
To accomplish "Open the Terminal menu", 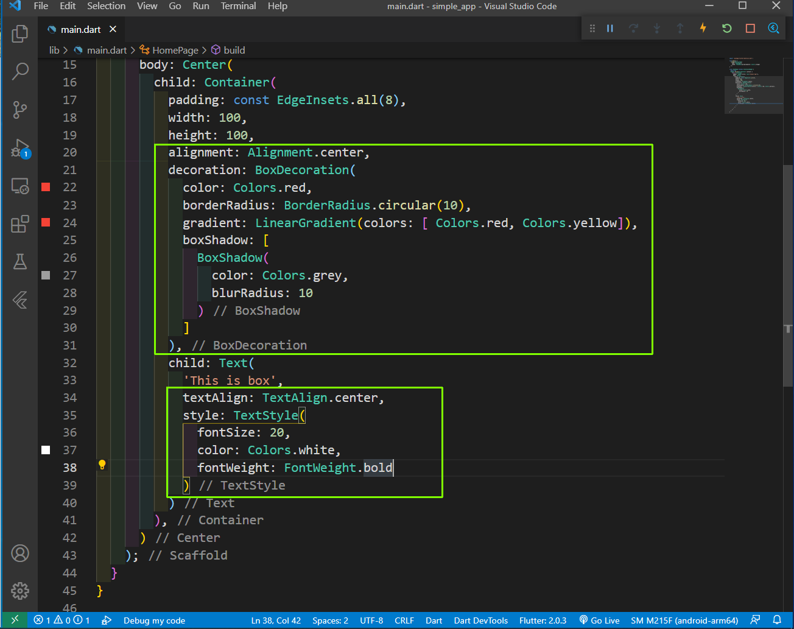I will (238, 6).
